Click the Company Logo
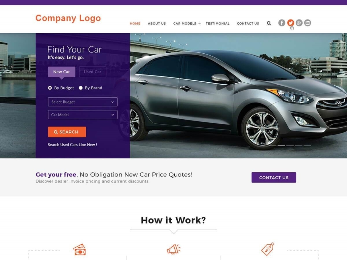This screenshot has height=260, width=347. coord(68,18)
